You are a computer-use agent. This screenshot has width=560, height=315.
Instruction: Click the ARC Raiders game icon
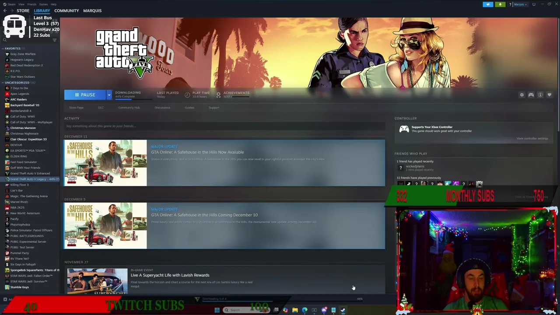click(7, 99)
